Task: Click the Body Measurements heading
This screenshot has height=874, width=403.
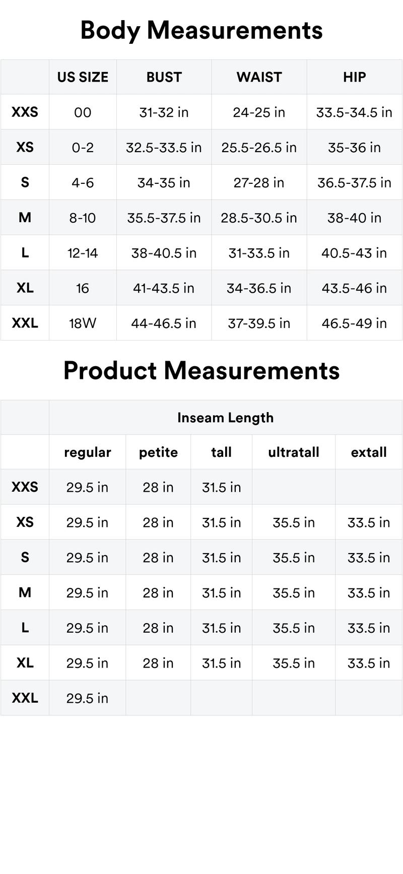Action: click(201, 30)
